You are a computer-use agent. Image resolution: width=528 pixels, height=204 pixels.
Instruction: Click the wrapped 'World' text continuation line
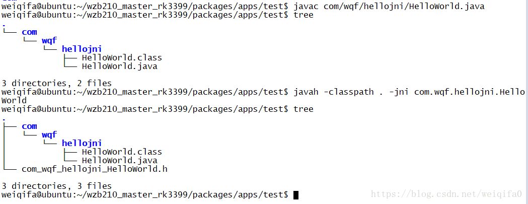[x=14, y=100]
